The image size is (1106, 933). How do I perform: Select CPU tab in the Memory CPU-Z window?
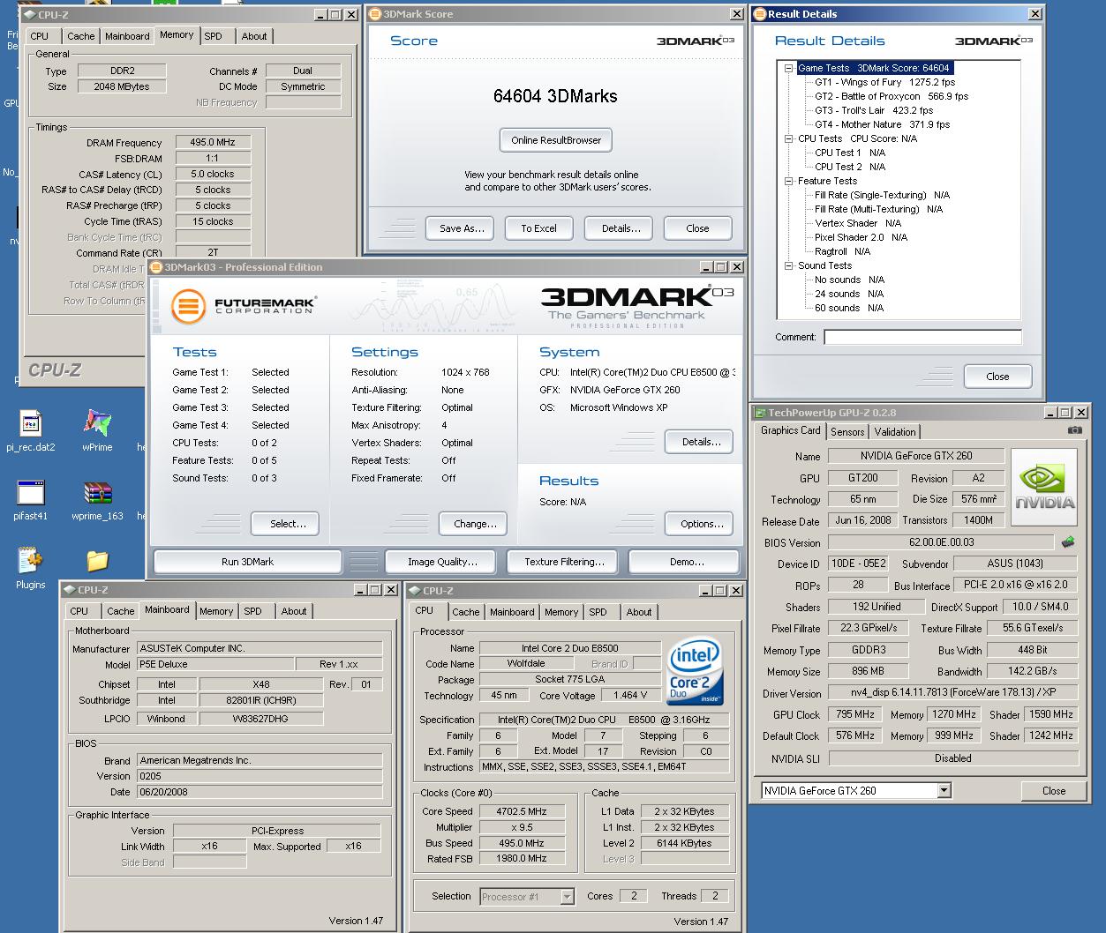click(x=40, y=36)
